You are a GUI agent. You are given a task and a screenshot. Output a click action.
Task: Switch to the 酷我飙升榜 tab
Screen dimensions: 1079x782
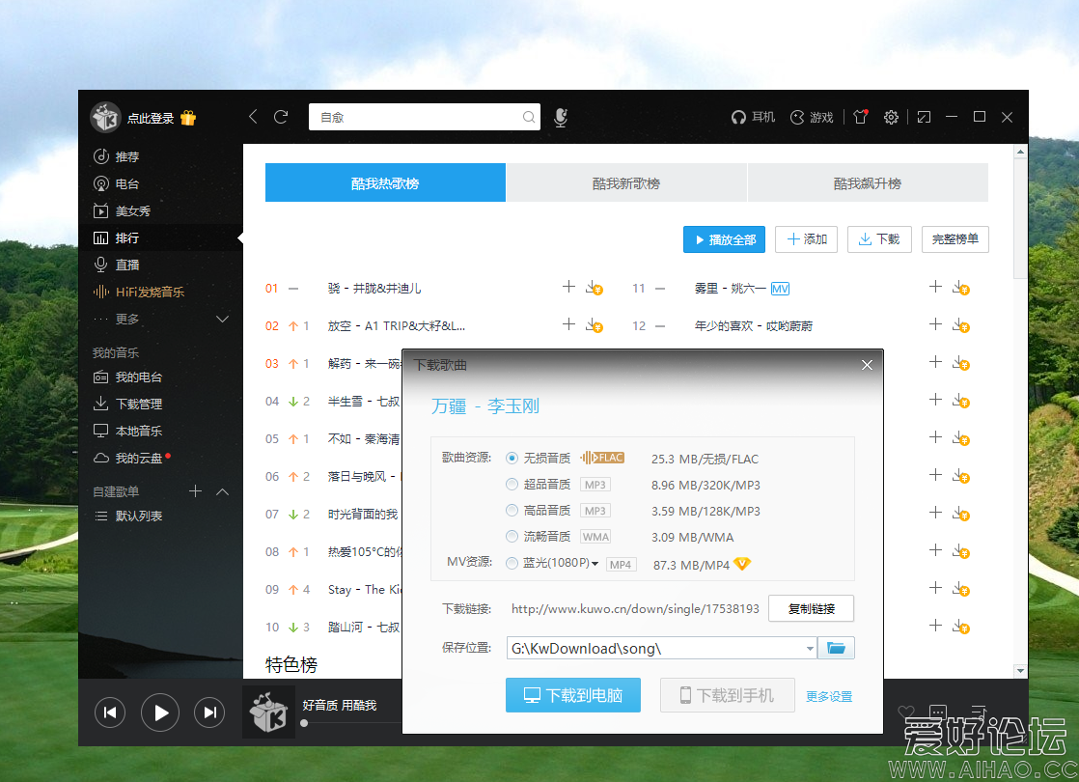(866, 182)
